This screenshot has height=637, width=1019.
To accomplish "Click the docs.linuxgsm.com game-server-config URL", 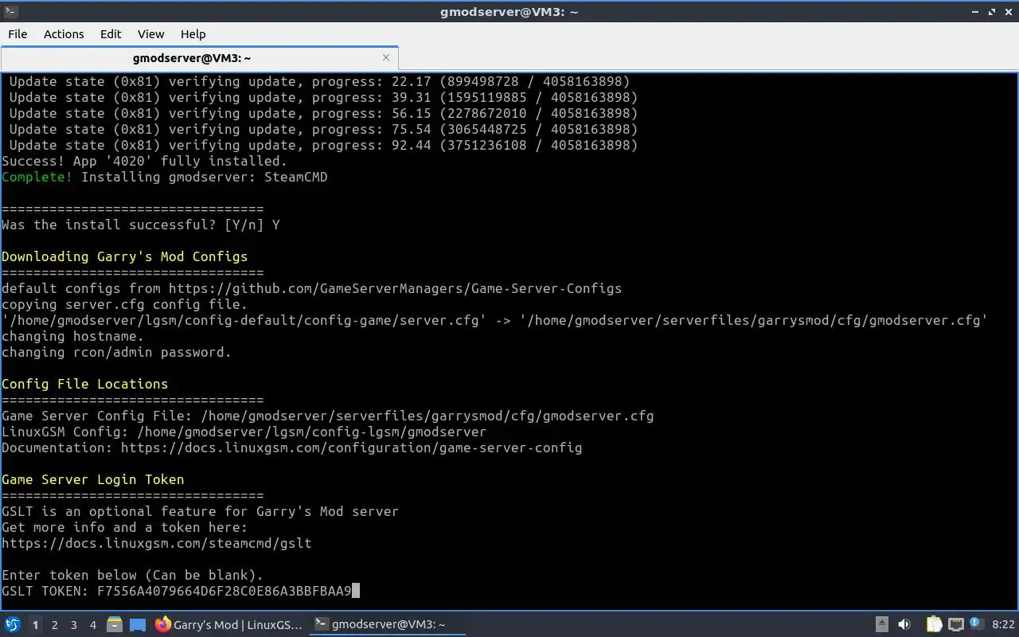I will 351,447.
